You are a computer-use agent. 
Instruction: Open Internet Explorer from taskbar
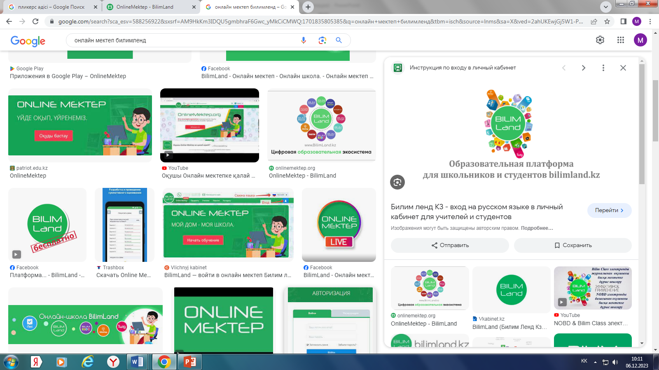click(87, 362)
